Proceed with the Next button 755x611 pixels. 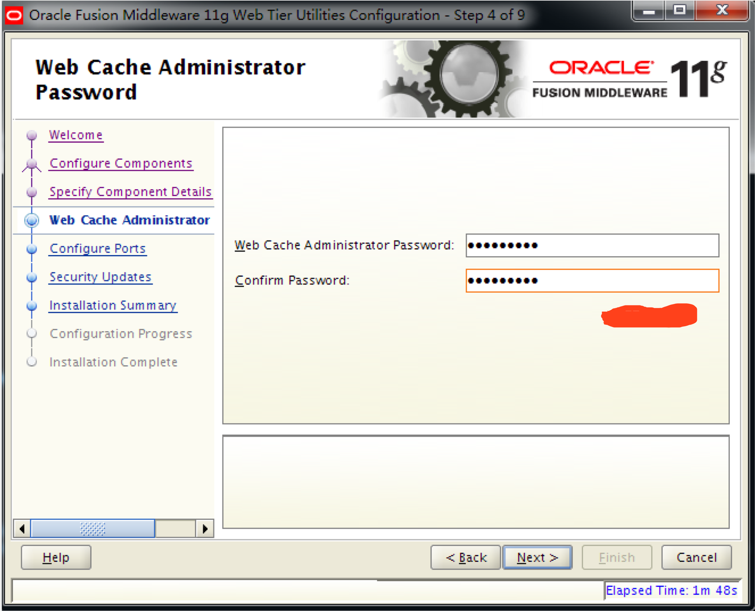click(537, 558)
